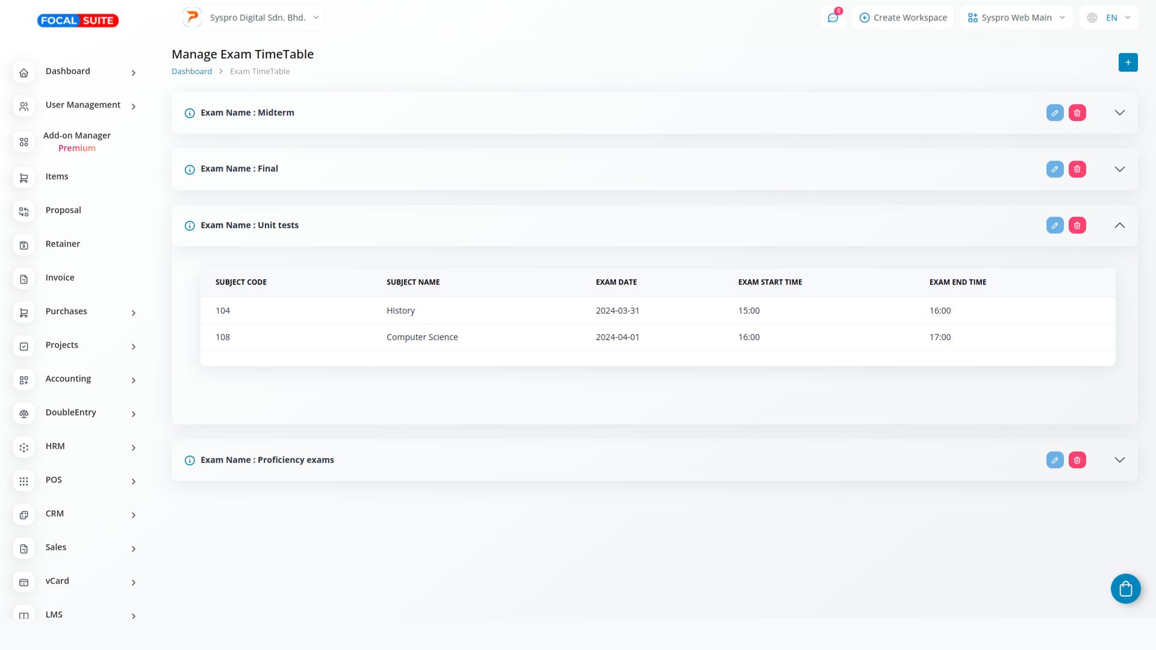Click the Create Workspace button
This screenshot has width=1156, height=650.
(x=903, y=17)
